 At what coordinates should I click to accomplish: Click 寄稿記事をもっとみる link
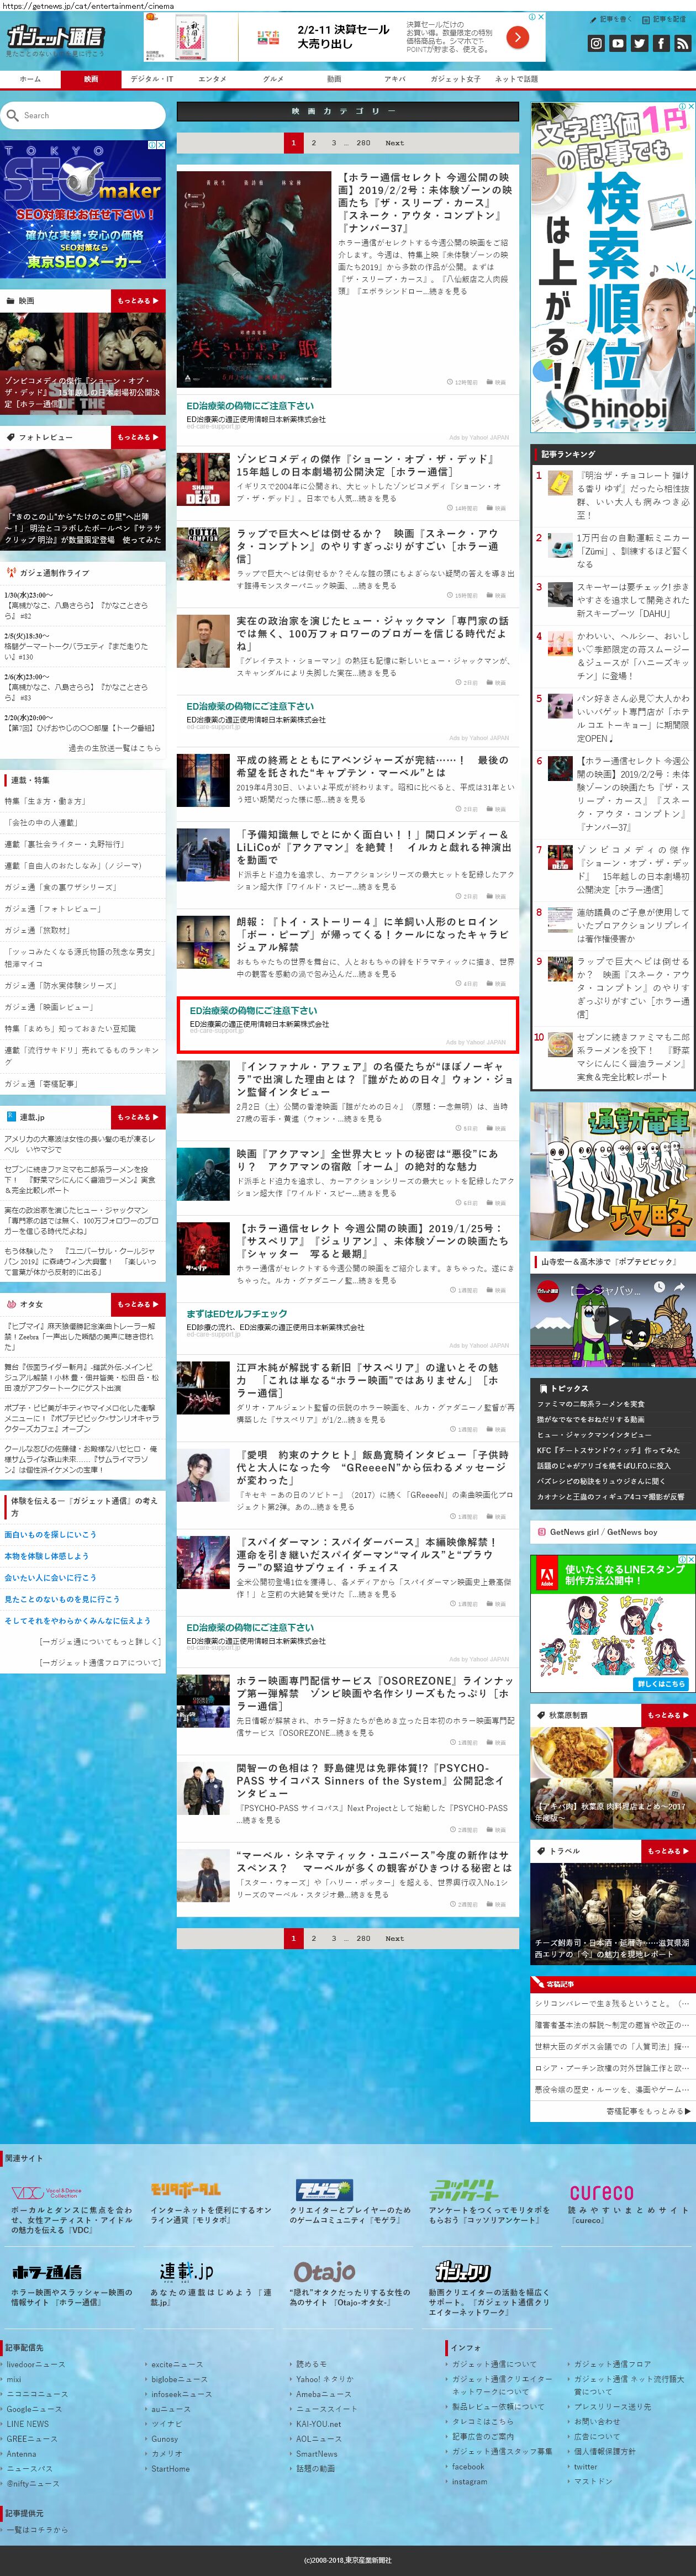tap(648, 2112)
